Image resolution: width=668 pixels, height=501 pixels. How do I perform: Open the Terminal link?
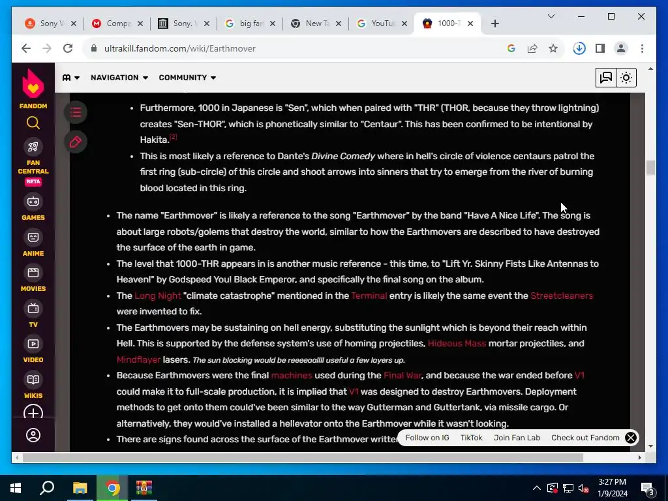coord(369,296)
